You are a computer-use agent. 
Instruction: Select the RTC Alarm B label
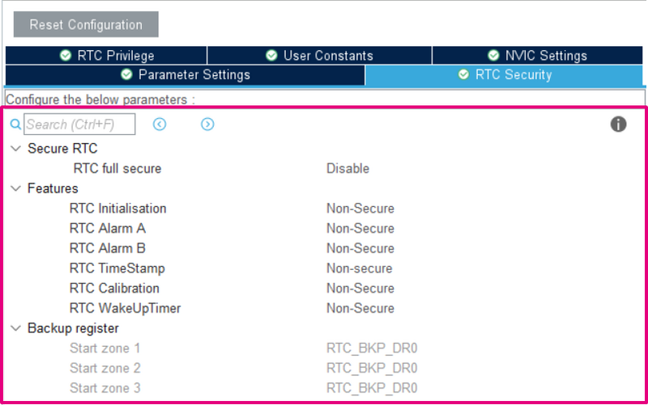coord(108,248)
